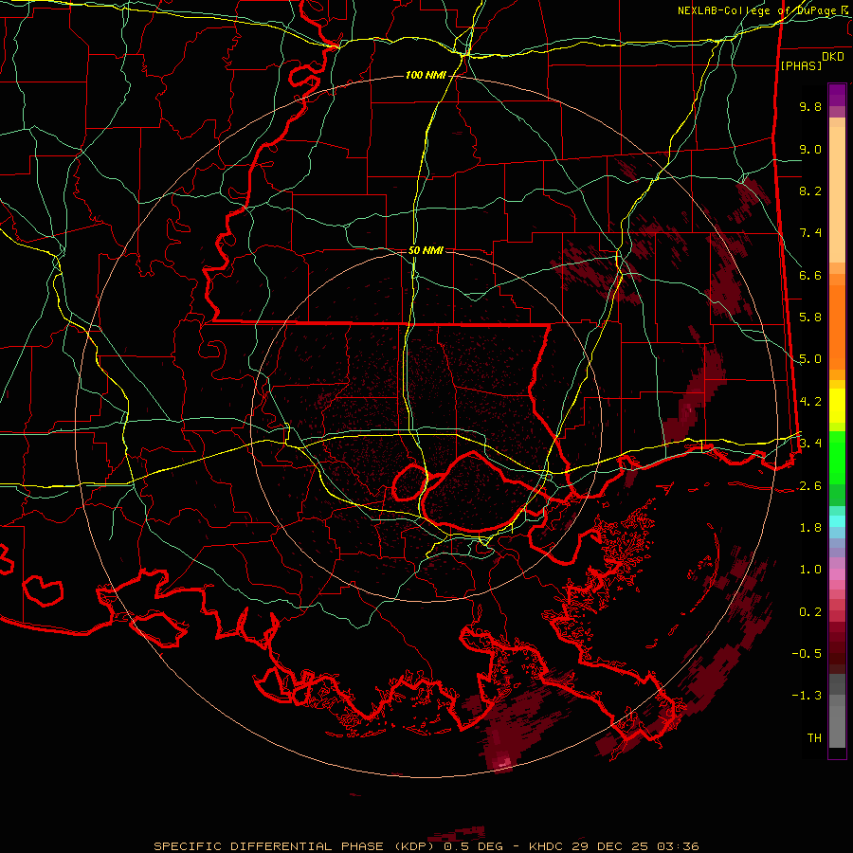Pick the purple band atop the color scale
The image size is (853, 853).
[837, 95]
